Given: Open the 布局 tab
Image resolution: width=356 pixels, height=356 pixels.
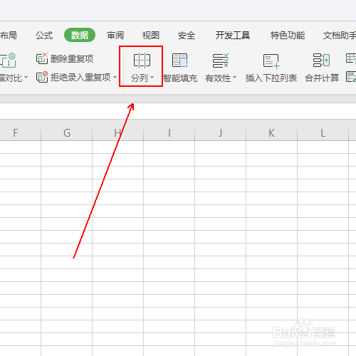Looking at the screenshot, I should [9, 36].
